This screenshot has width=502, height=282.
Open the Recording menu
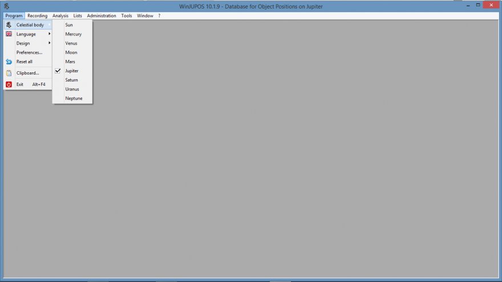37,16
